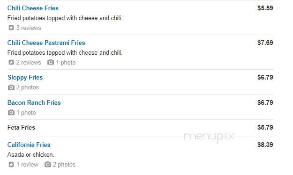The width and height of the screenshot is (293, 175).
Task: Click the star icon under Chili Cheese Pastrami Fries
Action: point(11,62)
